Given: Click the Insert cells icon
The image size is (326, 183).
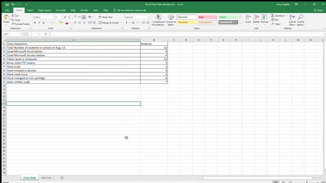Looking at the screenshot, I should click(248, 17).
